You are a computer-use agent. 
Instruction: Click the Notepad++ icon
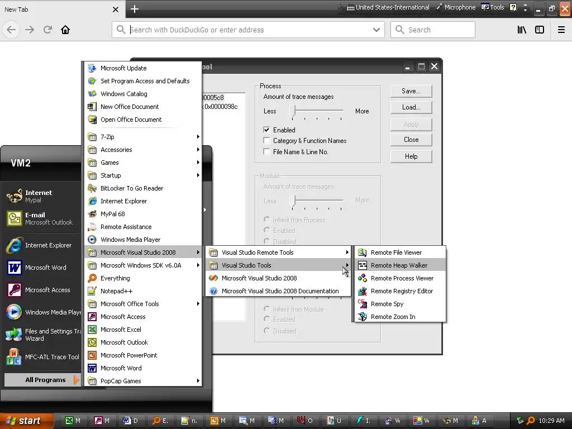point(92,291)
